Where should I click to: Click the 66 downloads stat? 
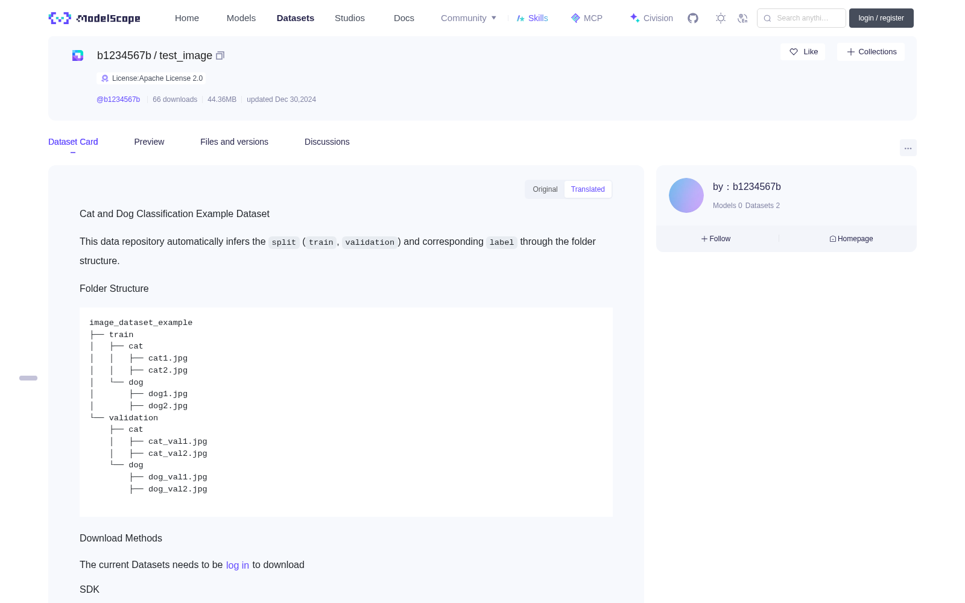point(175,99)
